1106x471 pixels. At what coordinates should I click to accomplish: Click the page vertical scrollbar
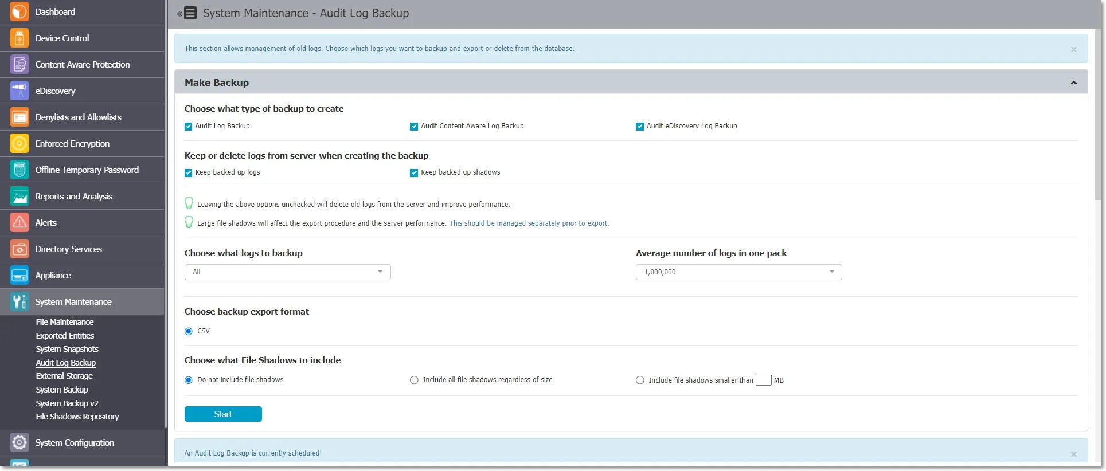1096,115
